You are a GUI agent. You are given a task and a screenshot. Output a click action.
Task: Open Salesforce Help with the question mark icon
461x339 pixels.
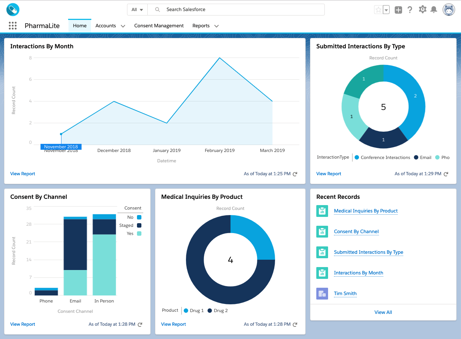(x=410, y=10)
